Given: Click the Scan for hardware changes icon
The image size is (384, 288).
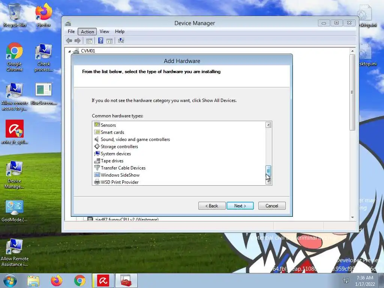Looking at the screenshot, I should coord(121,40).
